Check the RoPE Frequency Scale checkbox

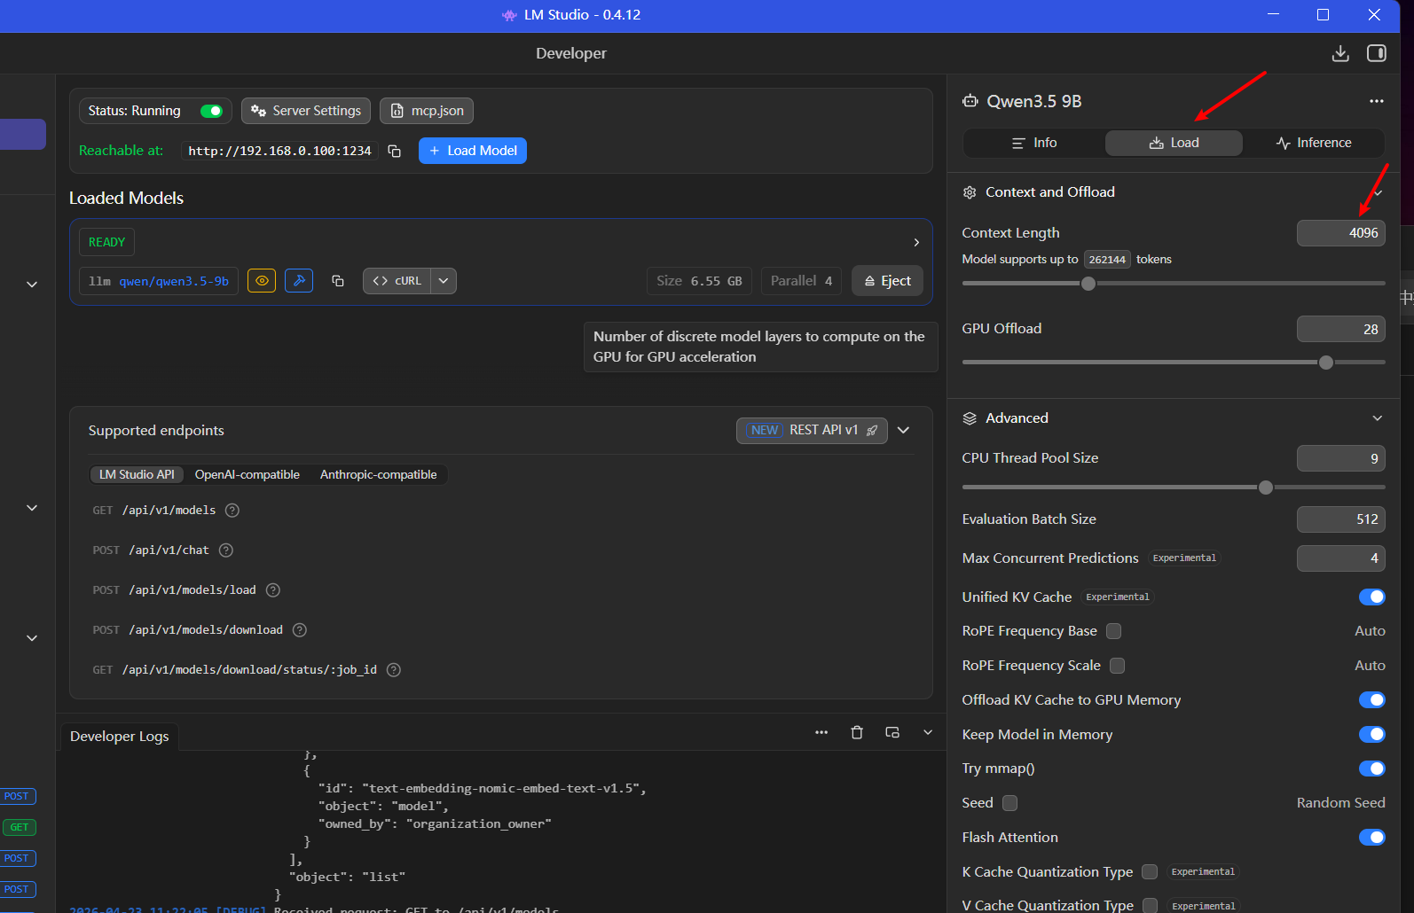click(x=1118, y=666)
